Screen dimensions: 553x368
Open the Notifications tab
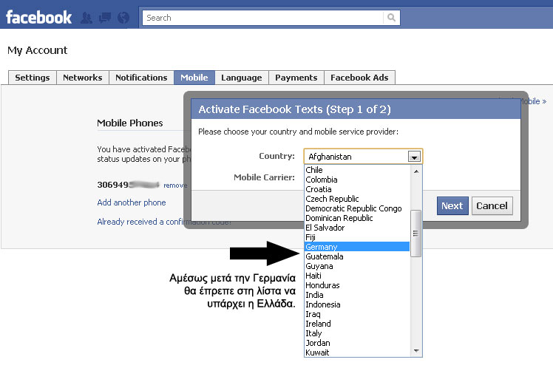tap(141, 78)
